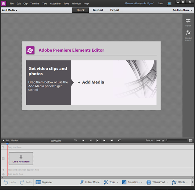This screenshot has width=195, height=190.
Task: Go to next edit point
Action: 112,140
